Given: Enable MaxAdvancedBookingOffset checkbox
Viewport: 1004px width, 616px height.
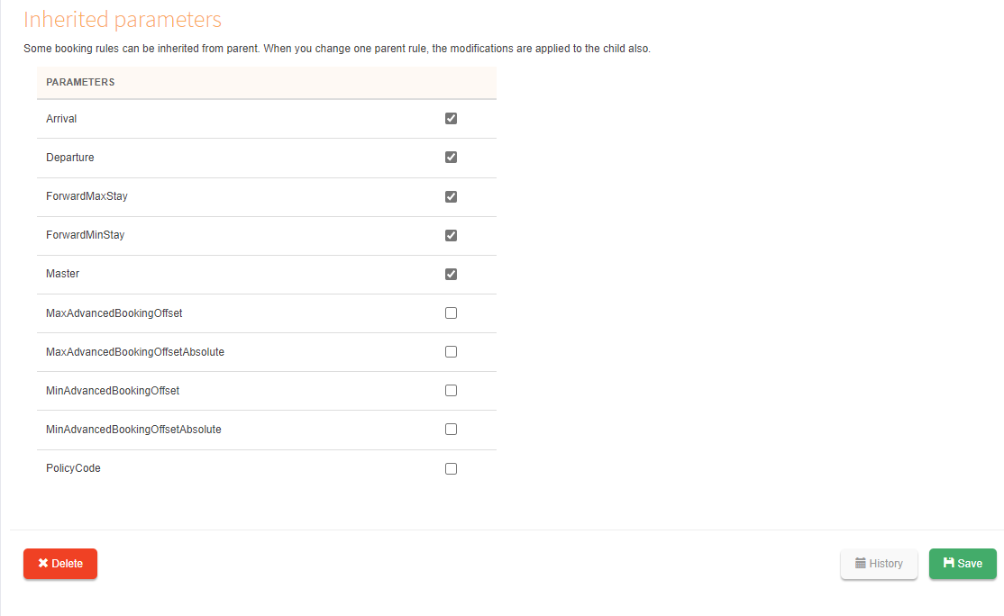Looking at the screenshot, I should pos(451,313).
